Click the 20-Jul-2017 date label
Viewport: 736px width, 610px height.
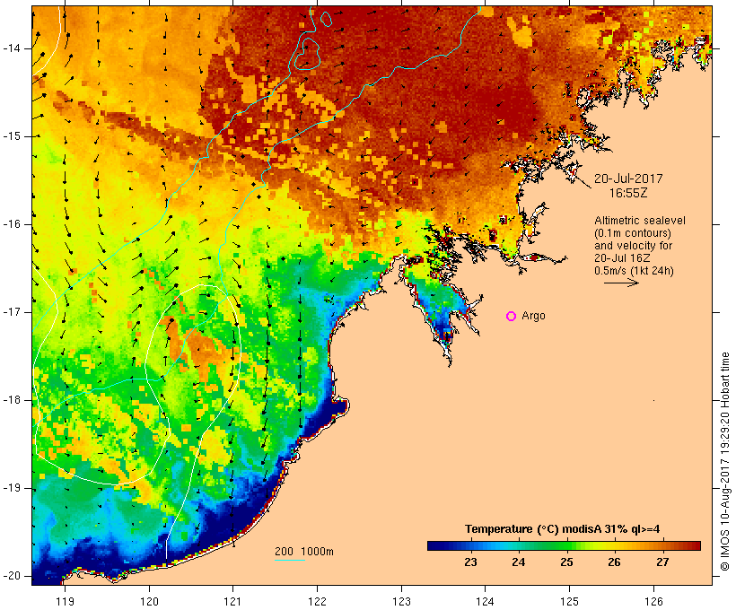[628, 179]
